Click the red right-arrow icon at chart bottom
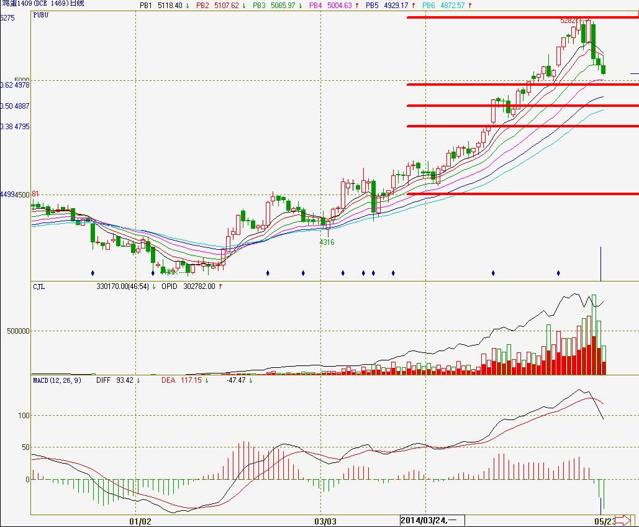The image size is (639, 527). pos(622,520)
